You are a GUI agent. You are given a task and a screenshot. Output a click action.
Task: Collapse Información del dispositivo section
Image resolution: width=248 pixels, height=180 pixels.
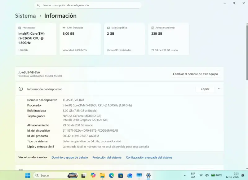[219, 89]
